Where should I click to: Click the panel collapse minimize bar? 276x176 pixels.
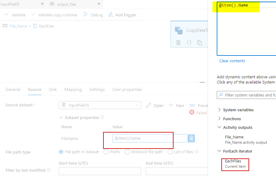pyautogui.click(x=202, y=82)
